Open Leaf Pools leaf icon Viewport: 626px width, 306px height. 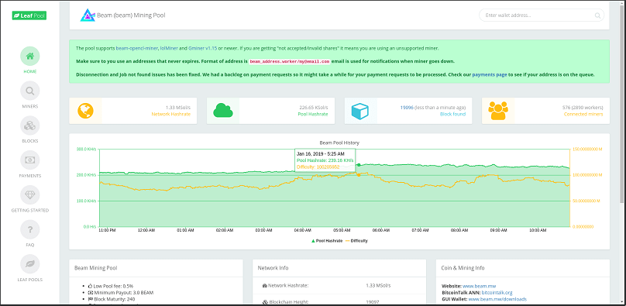coord(30,264)
